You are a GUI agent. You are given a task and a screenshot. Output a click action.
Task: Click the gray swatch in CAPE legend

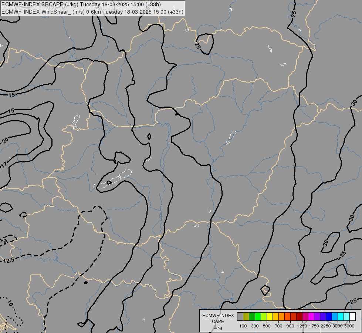pos(240,316)
